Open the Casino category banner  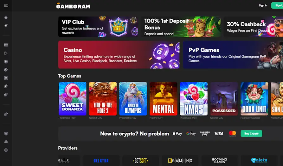click(119, 55)
